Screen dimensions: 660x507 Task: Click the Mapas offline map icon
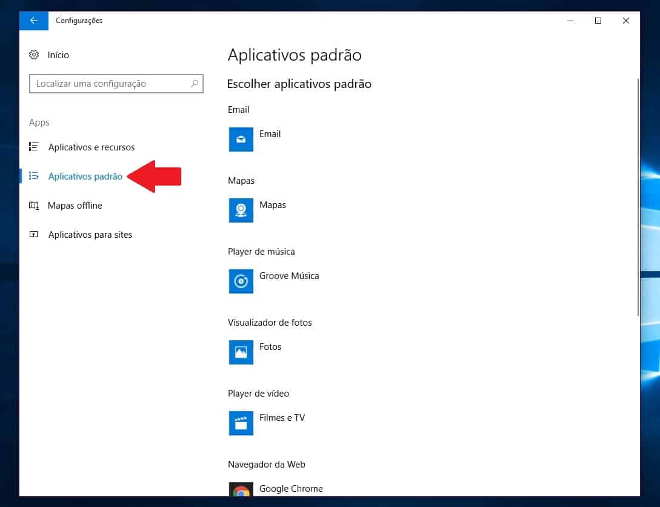click(x=34, y=205)
